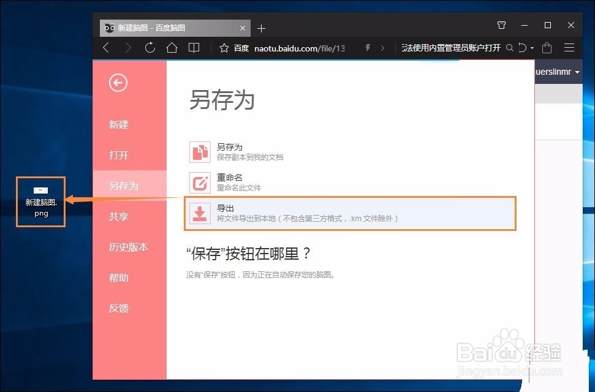Click the search box with 管理员账户 text
This screenshot has height=392, width=595.
pyautogui.click(x=451, y=48)
